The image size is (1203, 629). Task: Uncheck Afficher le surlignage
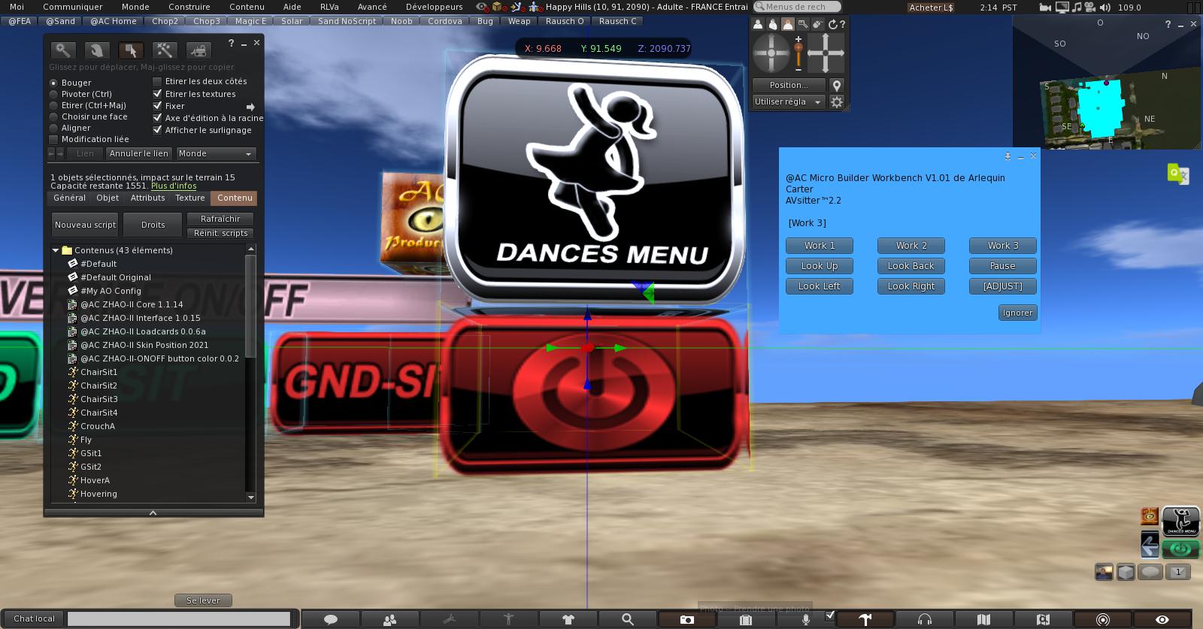pos(157,130)
